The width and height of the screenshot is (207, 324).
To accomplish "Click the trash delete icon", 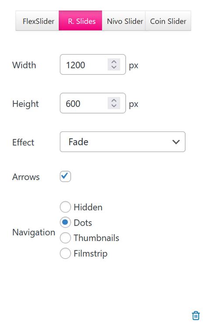I will tap(196, 315).
